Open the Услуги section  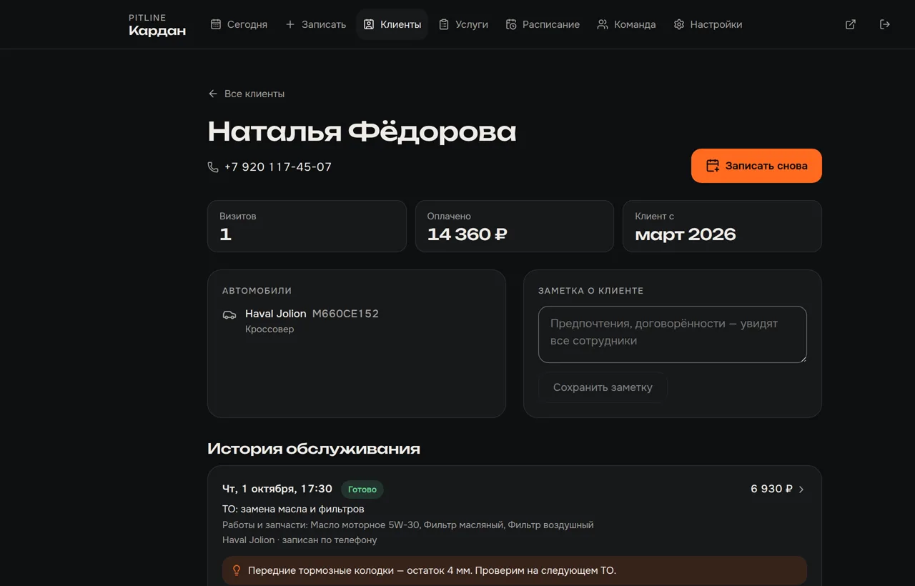tap(463, 24)
